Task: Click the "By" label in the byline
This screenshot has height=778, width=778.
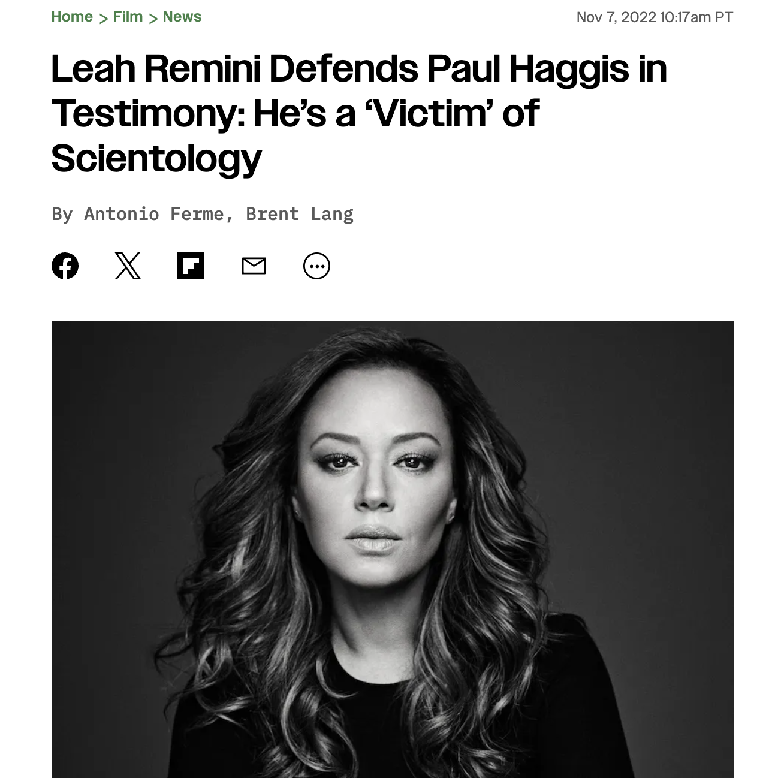Action: point(62,214)
